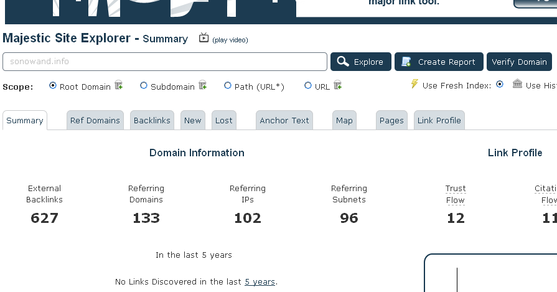Click the magnifying glass in Explore button
557x292 pixels.
pos(342,62)
